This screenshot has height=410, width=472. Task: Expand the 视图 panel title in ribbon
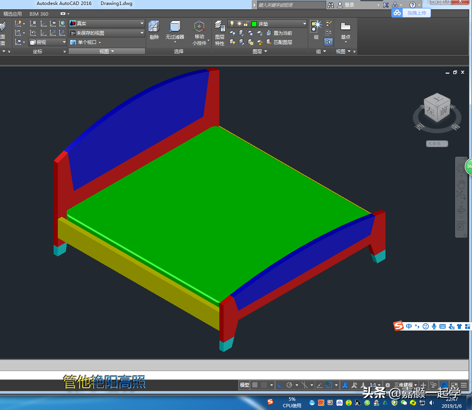tap(107, 51)
